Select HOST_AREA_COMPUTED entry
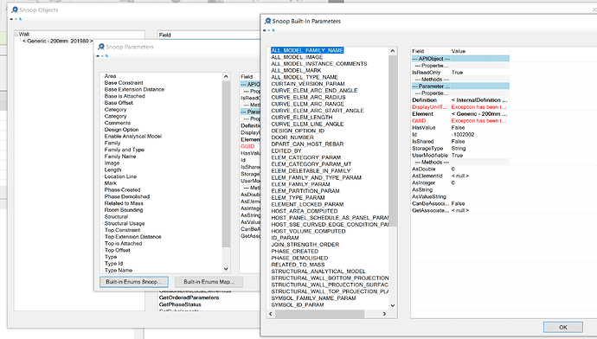The height and width of the screenshot is (339, 597). (305, 211)
